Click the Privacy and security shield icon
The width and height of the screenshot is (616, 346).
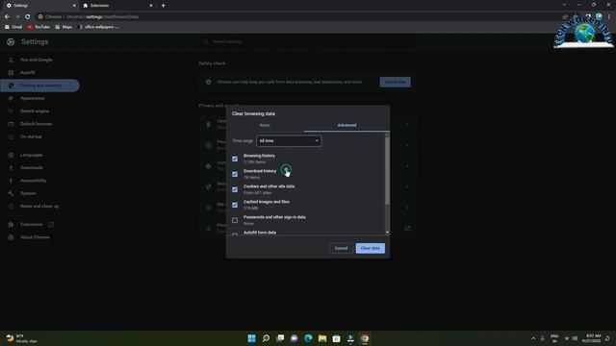(11, 86)
